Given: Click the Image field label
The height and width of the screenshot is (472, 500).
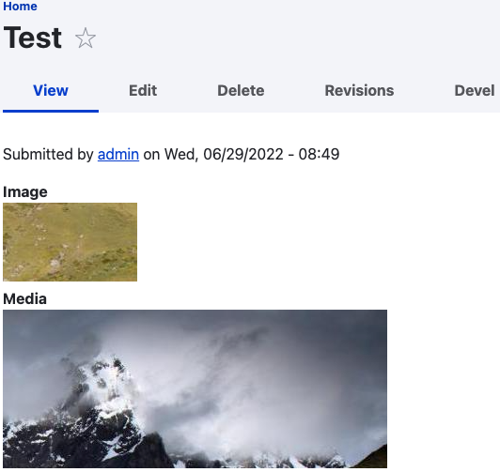Looking at the screenshot, I should tap(25, 192).
